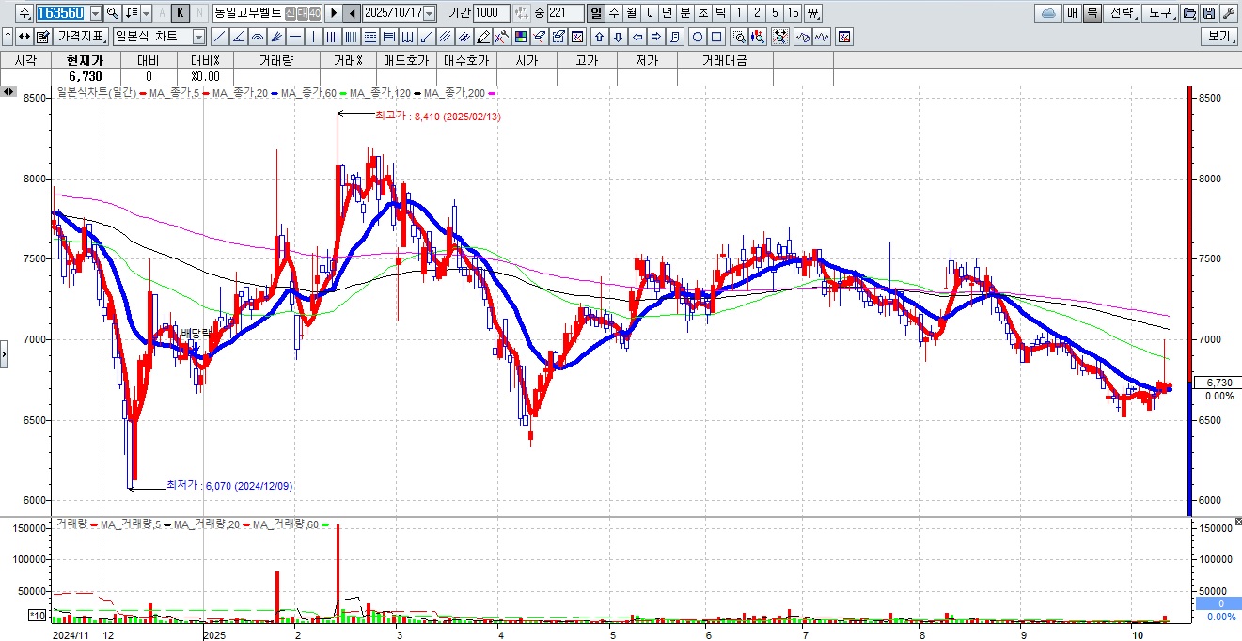Click the parallel channel lines tool

pos(445,37)
